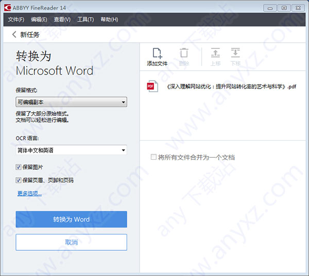The width and height of the screenshot is (309, 276).
Task: Select the 深入理解网站优化 pdf file name
Action: (231, 87)
